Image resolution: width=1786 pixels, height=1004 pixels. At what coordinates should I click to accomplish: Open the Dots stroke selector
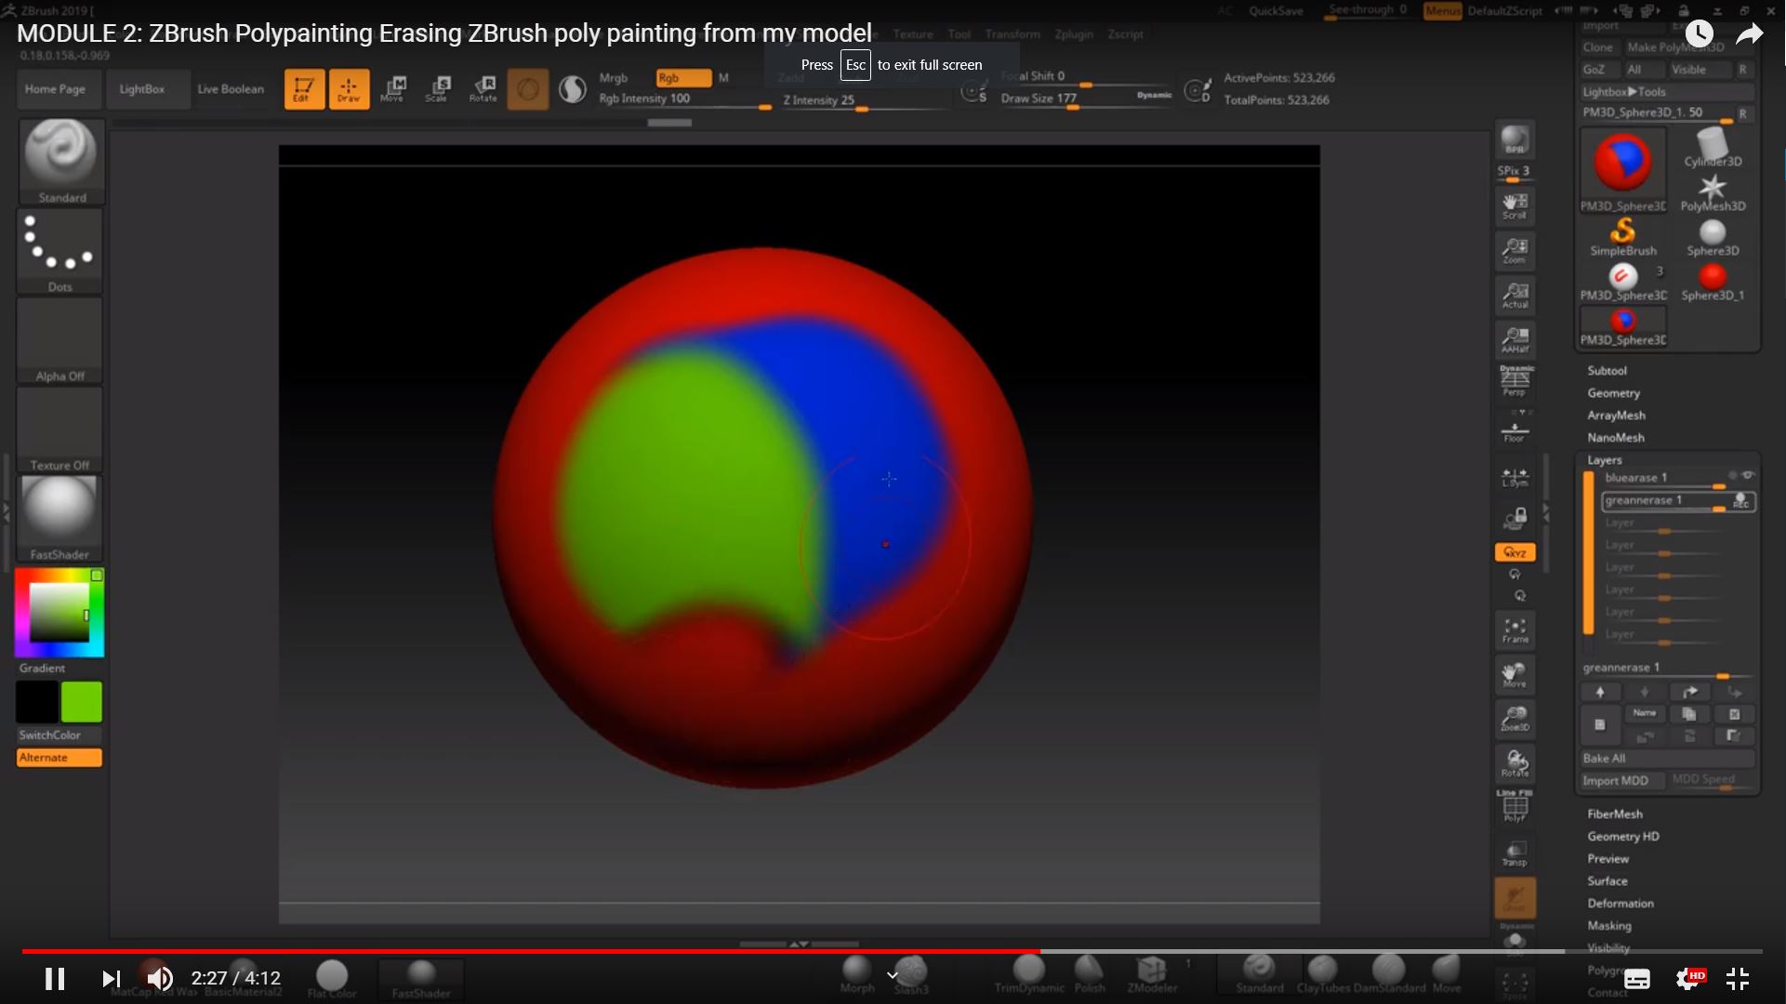pyautogui.click(x=60, y=251)
